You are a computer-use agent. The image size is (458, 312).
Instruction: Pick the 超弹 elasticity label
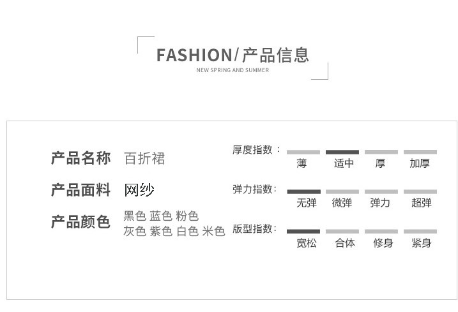pos(421,204)
